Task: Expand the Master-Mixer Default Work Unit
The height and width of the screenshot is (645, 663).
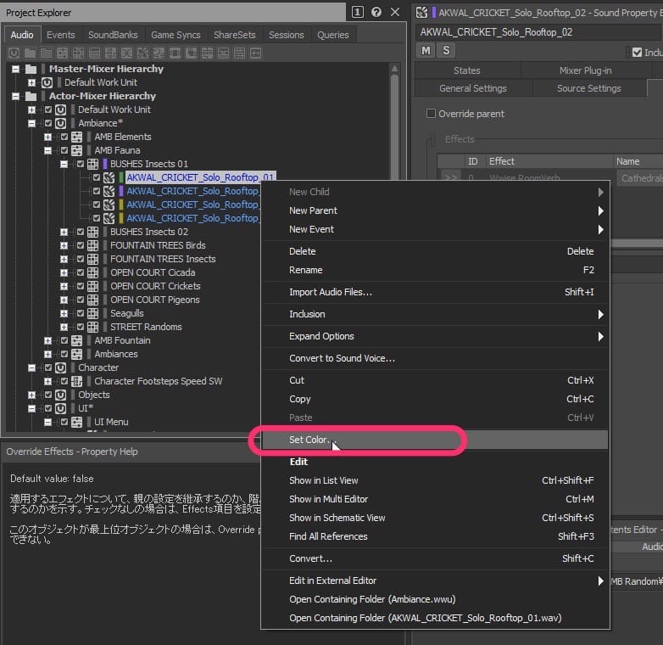Action: click(31, 82)
